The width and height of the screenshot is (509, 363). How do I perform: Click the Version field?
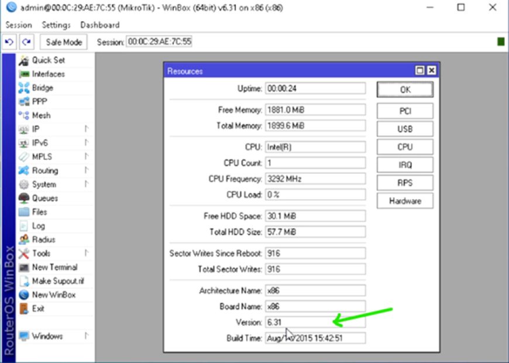pos(315,323)
